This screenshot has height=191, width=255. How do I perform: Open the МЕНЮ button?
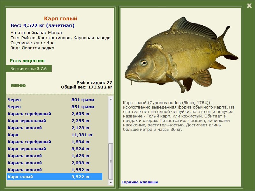pyautogui.click(x=18, y=86)
